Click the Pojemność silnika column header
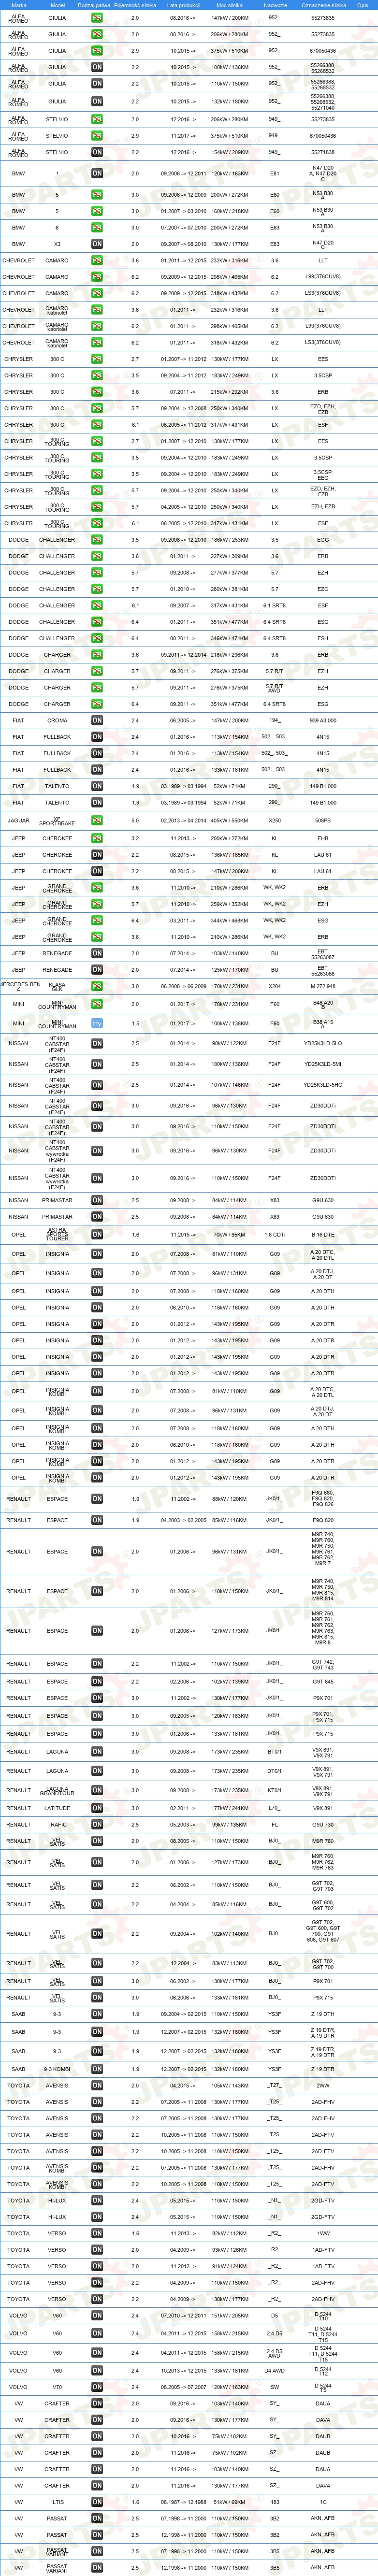The width and height of the screenshot is (378, 2576). coord(135,5)
